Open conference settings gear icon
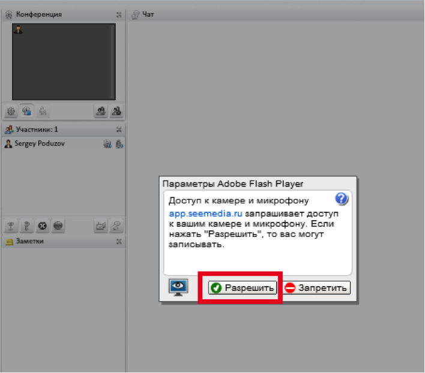Screen dimensions: 425x373 point(11,111)
